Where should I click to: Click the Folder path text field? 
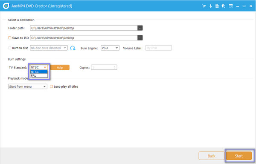(x=84, y=28)
